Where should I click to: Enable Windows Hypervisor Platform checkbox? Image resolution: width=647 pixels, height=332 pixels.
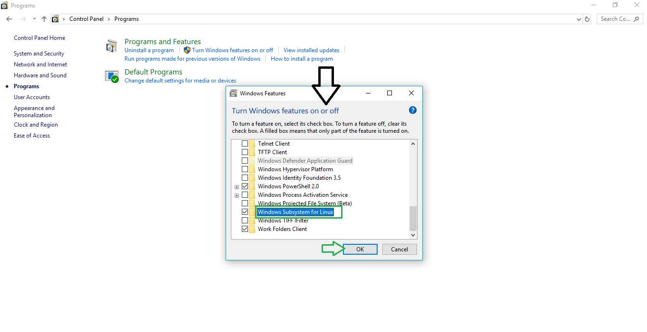245,169
